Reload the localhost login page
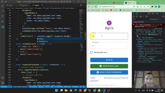Screen dimensions: 165x93 [96, 6]
